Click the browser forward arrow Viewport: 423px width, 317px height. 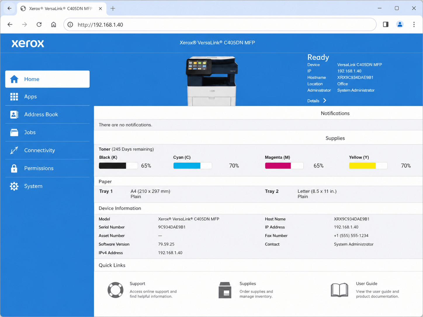[x=25, y=25]
